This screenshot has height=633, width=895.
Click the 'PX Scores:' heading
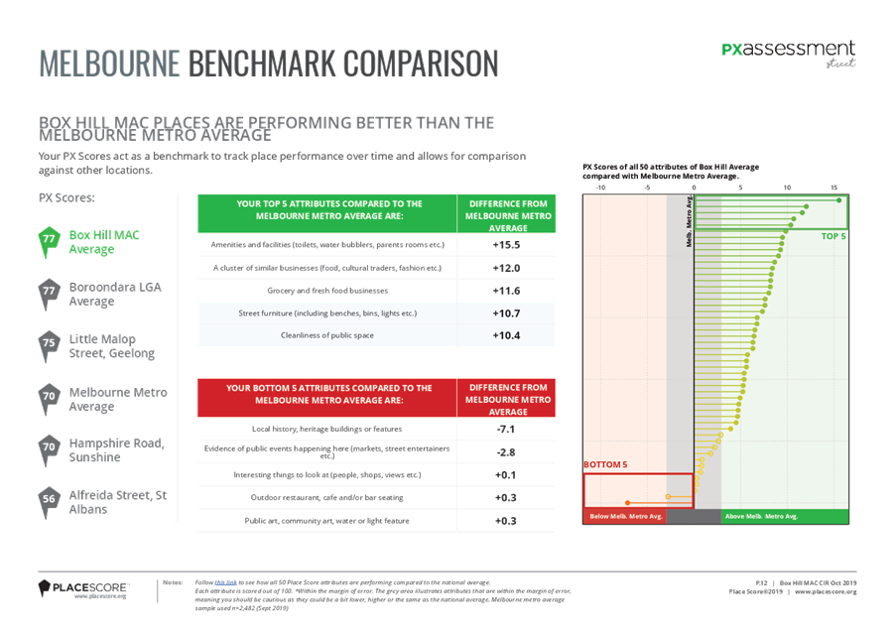click(66, 198)
